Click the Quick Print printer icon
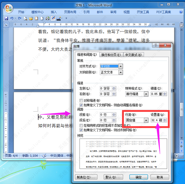The height and width of the screenshot is (184, 185). [47, 18]
